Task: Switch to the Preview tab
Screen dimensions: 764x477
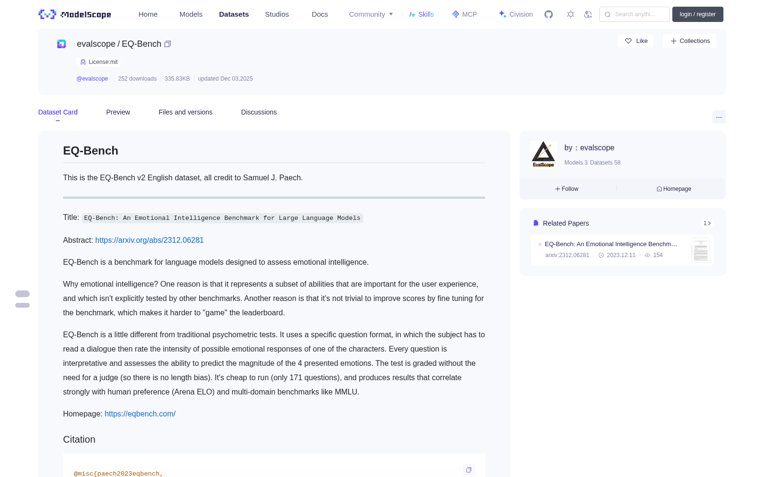Action: click(118, 112)
